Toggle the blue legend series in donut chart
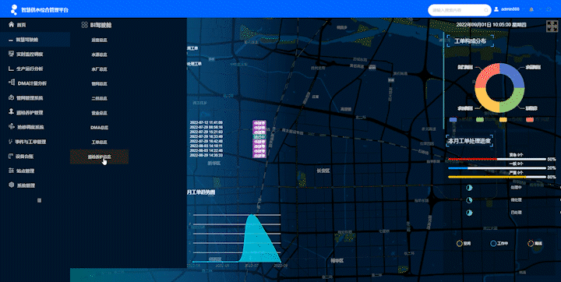 tap(453, 119)
